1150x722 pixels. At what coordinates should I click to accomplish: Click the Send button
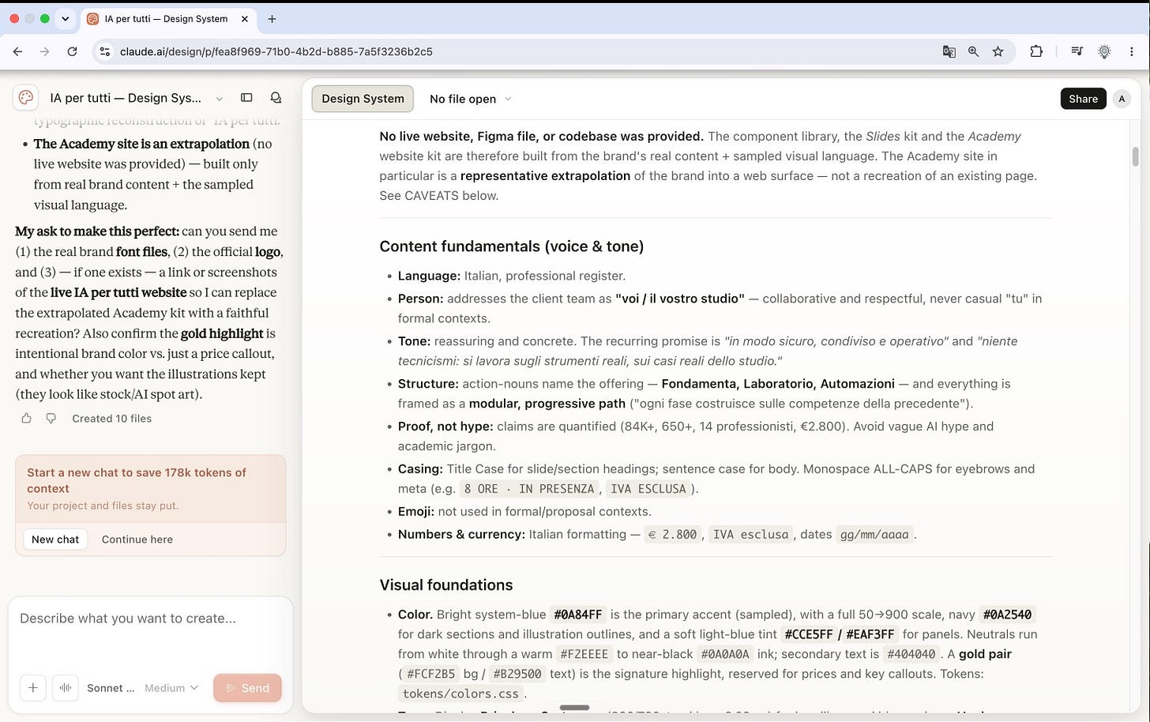[x=247, y=688]
